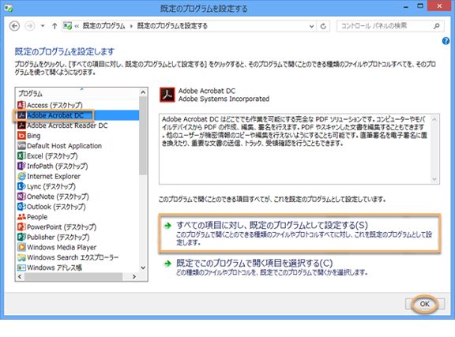Click description box scroll-down arrow

pos(434,179)
